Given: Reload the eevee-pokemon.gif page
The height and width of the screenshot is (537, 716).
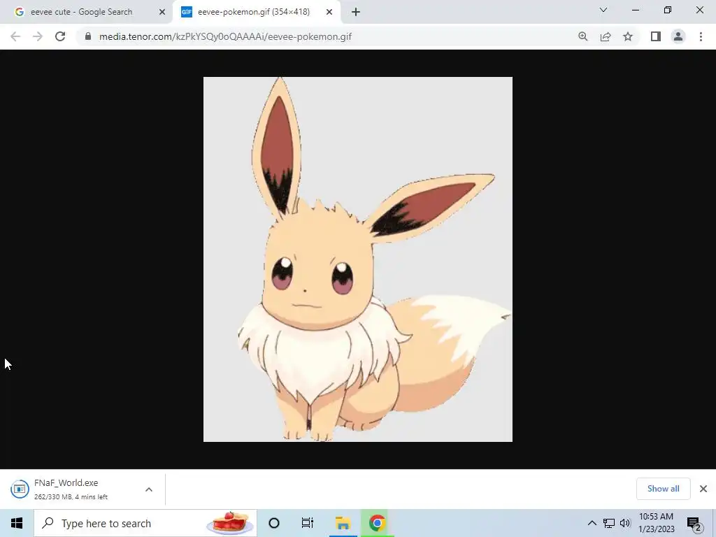Looking at the screenshot, I should (60, 36).
